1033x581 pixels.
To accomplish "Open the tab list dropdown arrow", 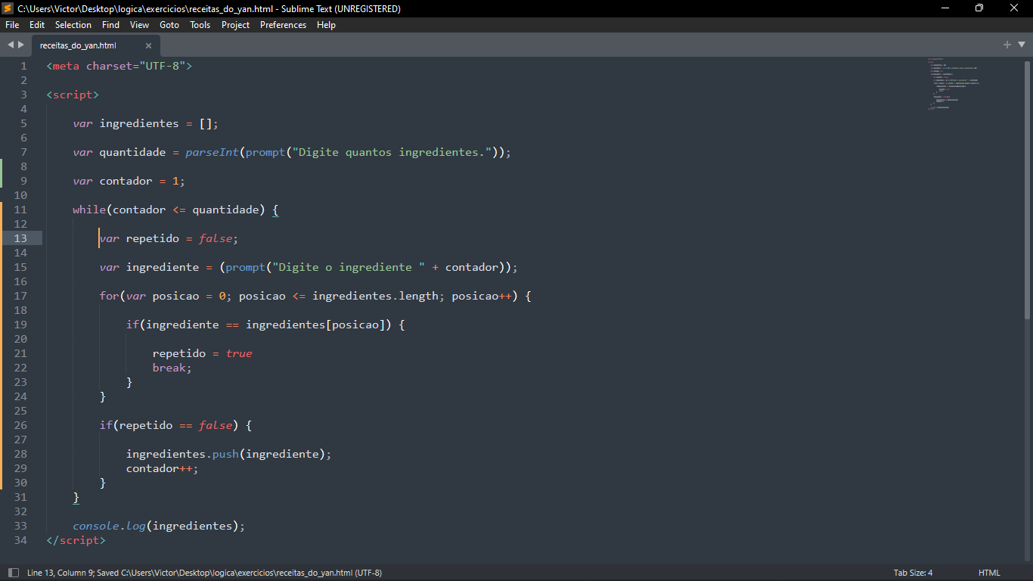I will point(1022,45).
